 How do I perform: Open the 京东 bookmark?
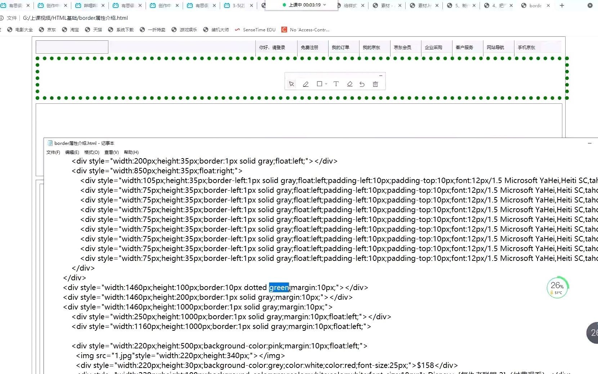click(x=48, y=30)
